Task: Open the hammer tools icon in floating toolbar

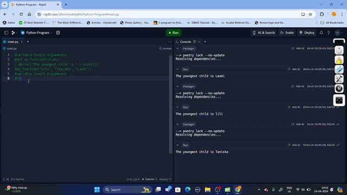Action: pos(339,79)
